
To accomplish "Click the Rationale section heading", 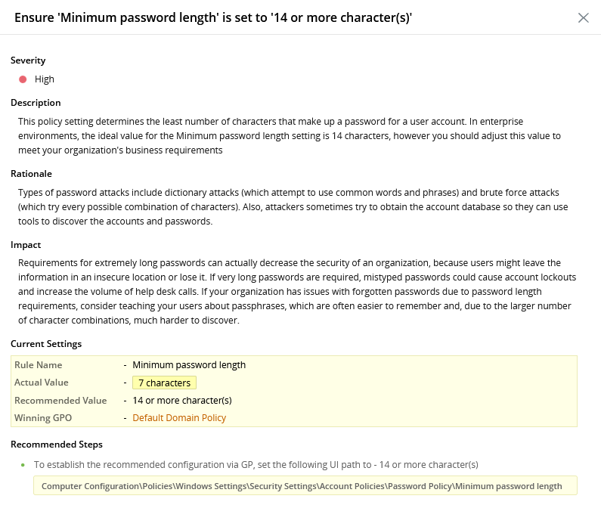I will (31, 174).
